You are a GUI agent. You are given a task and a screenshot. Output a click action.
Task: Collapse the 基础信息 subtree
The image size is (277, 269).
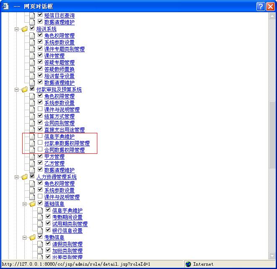[24, 204]
